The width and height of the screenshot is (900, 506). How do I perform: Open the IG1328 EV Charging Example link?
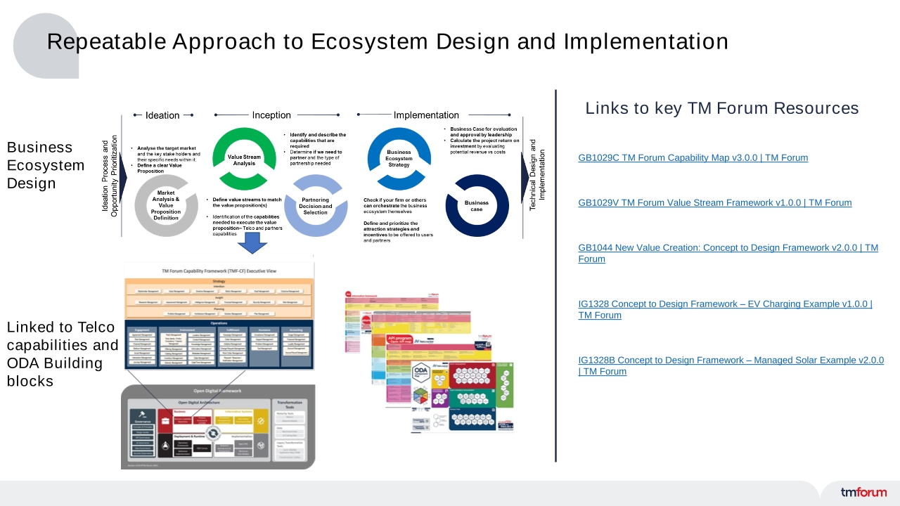click(725, 309)
